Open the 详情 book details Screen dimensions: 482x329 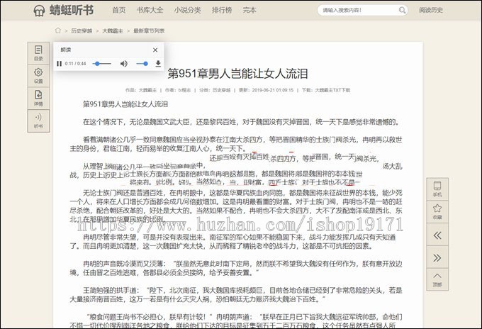coord(38,99)
